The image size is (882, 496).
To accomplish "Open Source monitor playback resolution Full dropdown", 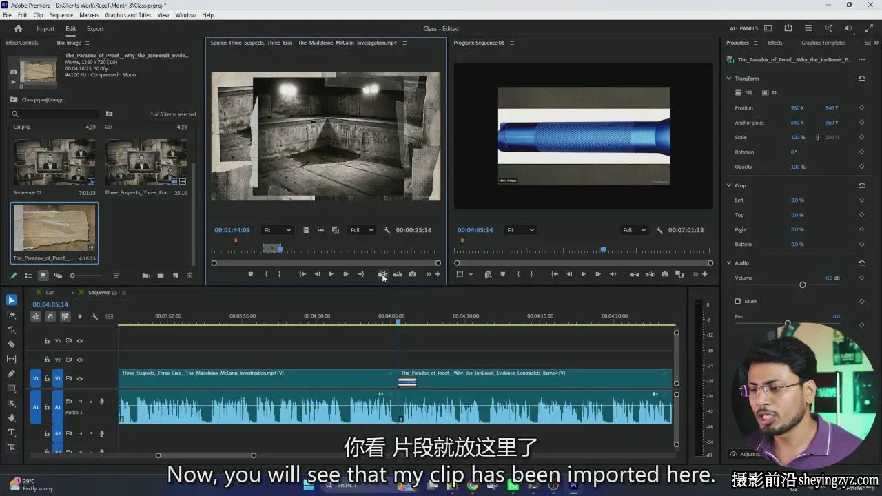I will 362,230.
